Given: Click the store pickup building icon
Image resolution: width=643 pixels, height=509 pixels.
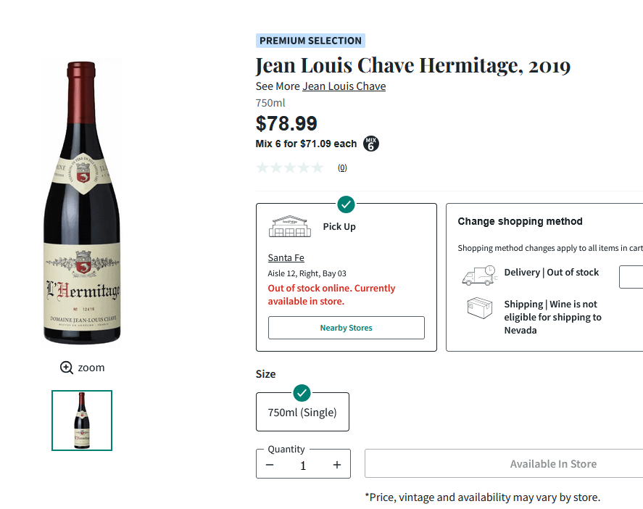Looking at the screenshot, I should click(289, 227).
